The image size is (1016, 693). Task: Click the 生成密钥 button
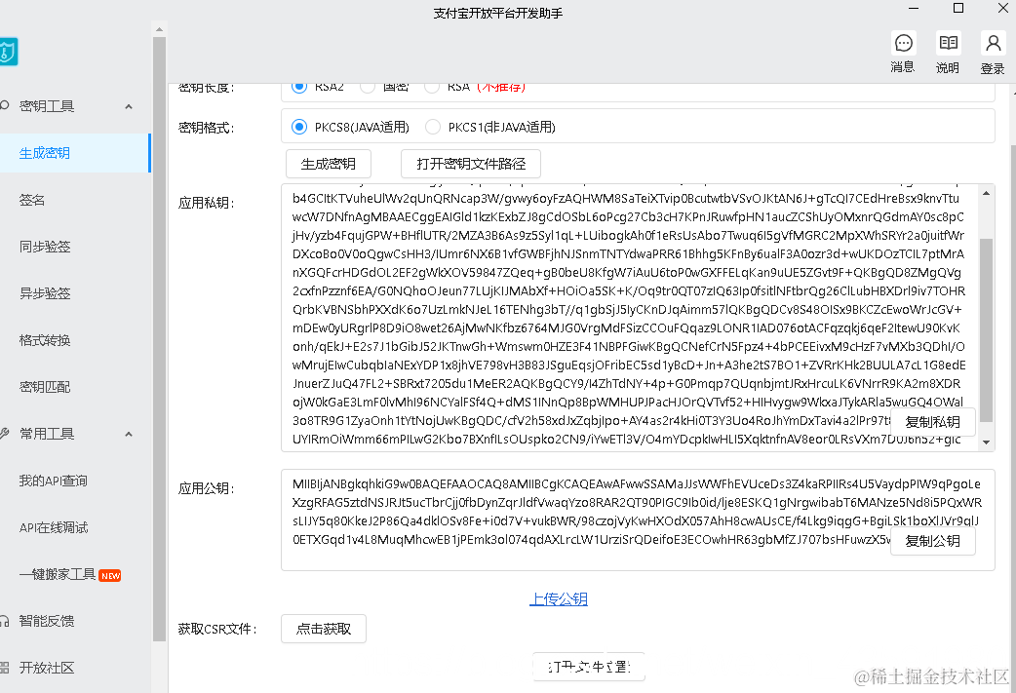tap(328, 164)
